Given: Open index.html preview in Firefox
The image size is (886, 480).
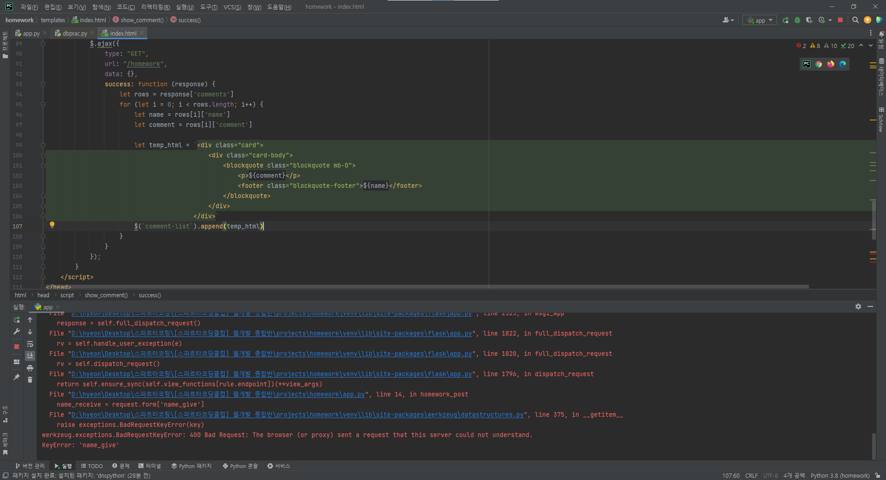Looking at the screenshot, I should (x=831, y=64).
